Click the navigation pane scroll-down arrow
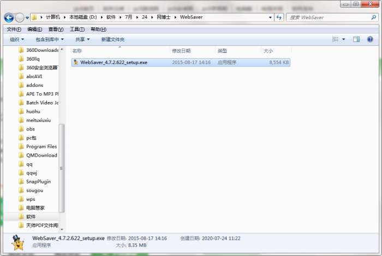This screenshot has width=382, height=256. 62,229
